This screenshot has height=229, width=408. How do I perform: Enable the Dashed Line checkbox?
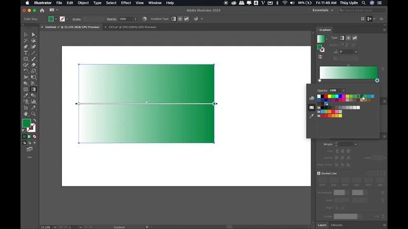319,173
